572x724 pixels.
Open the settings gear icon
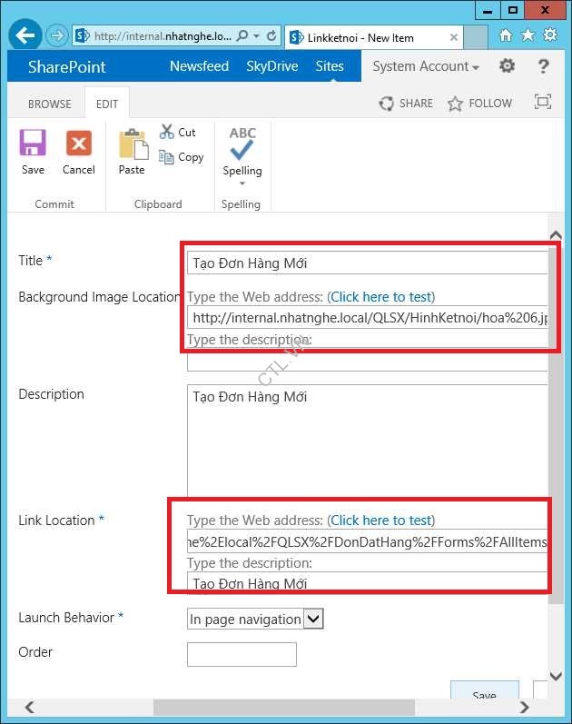(508, 66)
